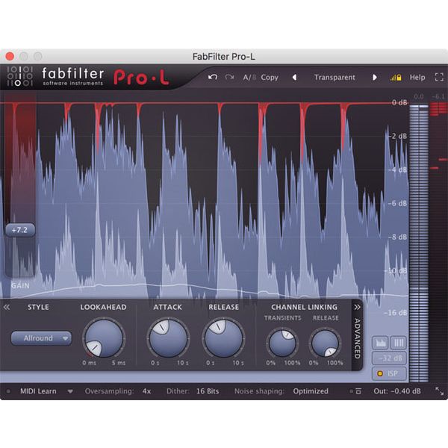The image size is (448, 448).
Task: Click the Lookahead knob
Action: [x=104, y=338]
